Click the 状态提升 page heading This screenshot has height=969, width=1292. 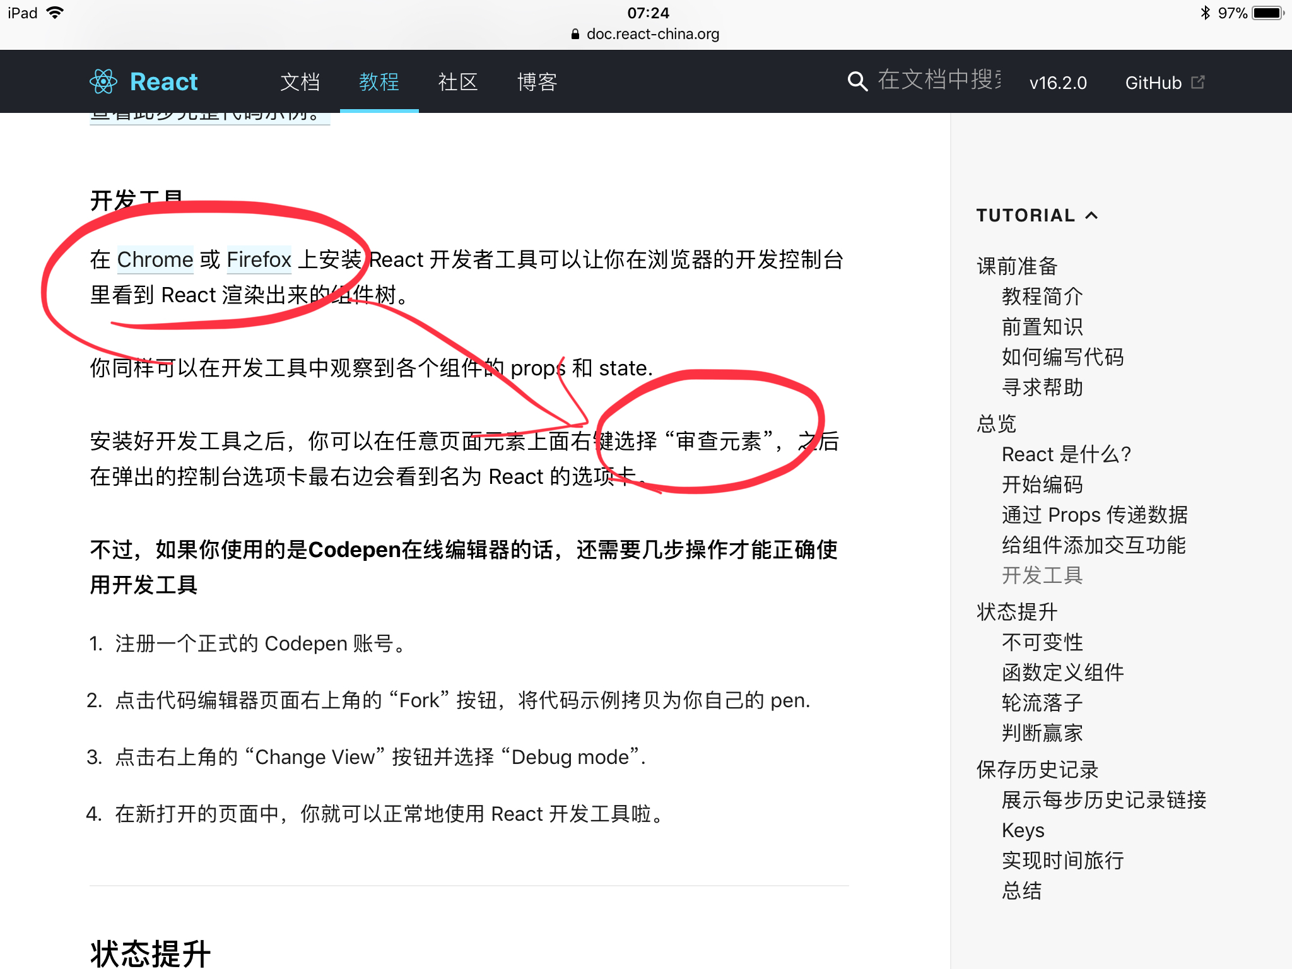click(x=150, y=953)
